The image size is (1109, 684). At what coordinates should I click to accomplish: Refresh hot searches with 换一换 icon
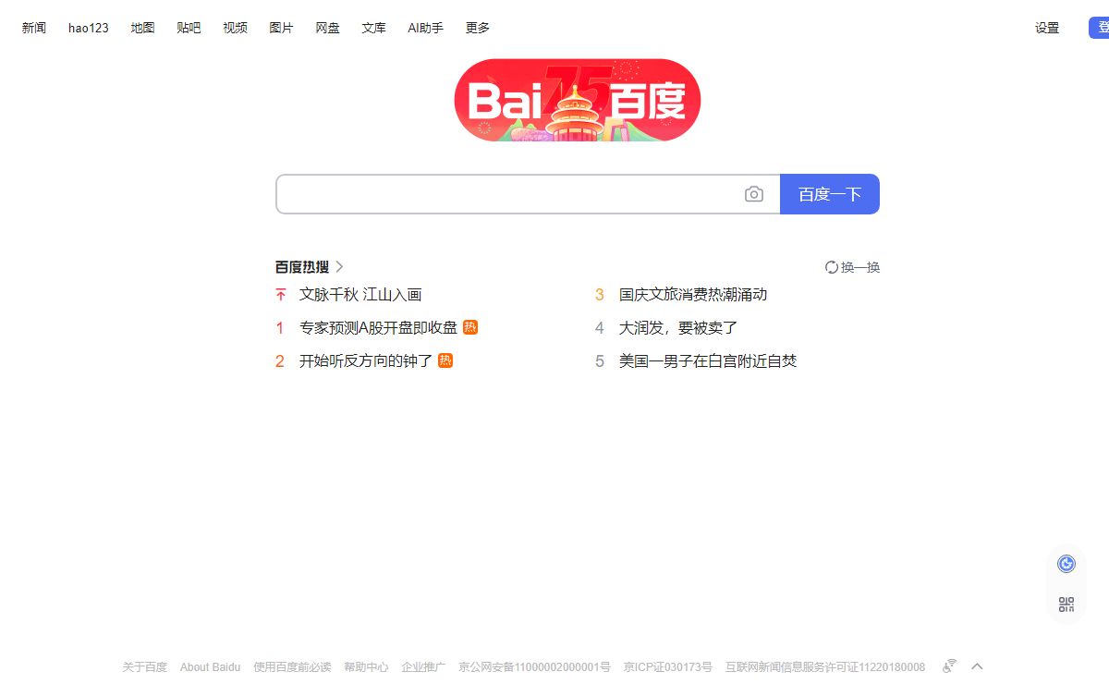(x=832, y=267)
